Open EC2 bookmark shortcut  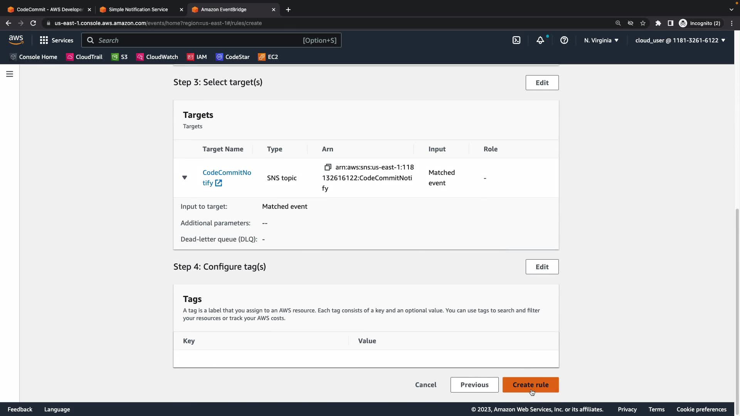[x=268, y=57]
